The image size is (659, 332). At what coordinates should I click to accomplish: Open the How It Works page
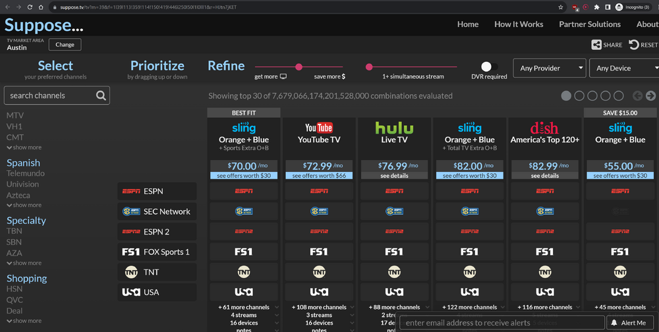point(519,24)
